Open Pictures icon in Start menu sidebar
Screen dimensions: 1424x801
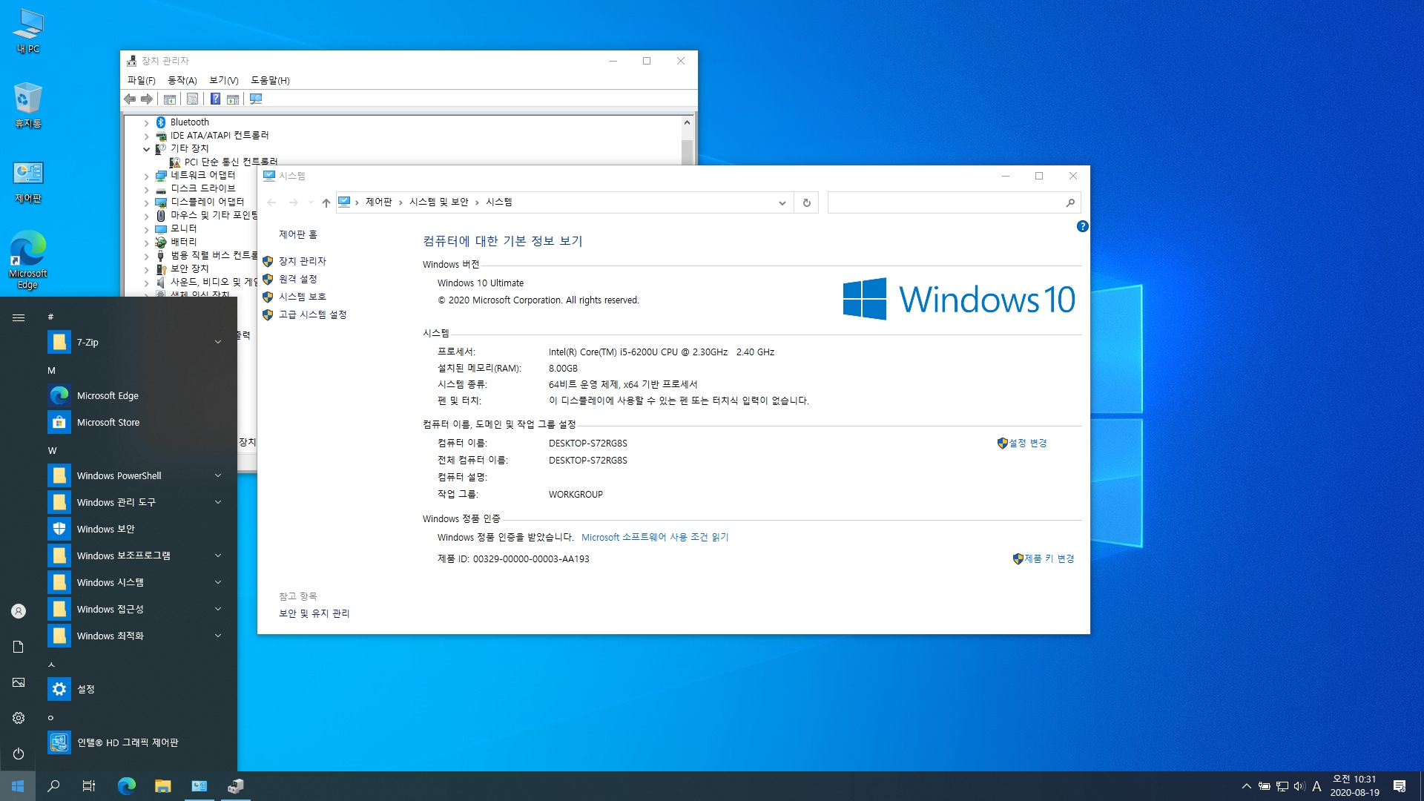pyautogui.click(x=19, y=682)
